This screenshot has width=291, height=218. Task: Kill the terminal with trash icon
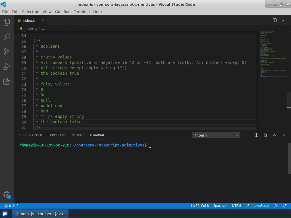[265, 135]
